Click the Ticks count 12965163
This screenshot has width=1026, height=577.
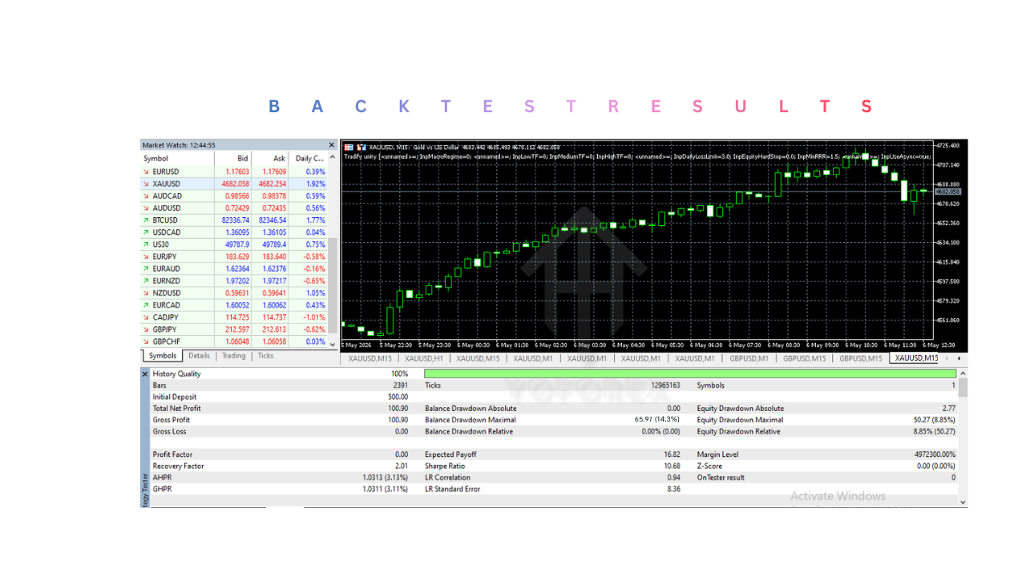coord(665,385)
